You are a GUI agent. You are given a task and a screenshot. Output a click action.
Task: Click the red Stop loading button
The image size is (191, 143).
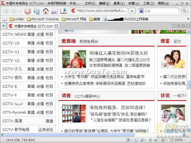pos(28,11)
